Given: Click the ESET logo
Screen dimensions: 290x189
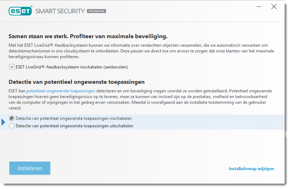Looking at the screenshot, I should (x=20, y=11).
